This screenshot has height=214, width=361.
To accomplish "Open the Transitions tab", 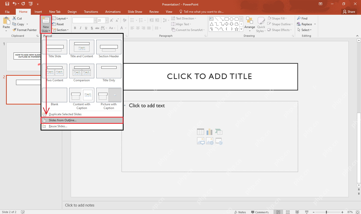I will pyautogui.click(x=91, y=12).
